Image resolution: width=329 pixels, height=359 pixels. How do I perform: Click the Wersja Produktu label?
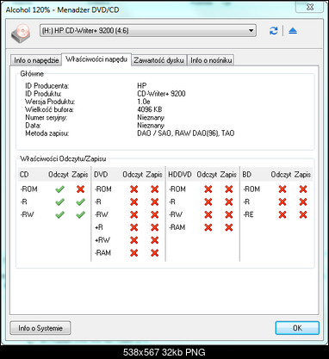[x=50, y=102]
